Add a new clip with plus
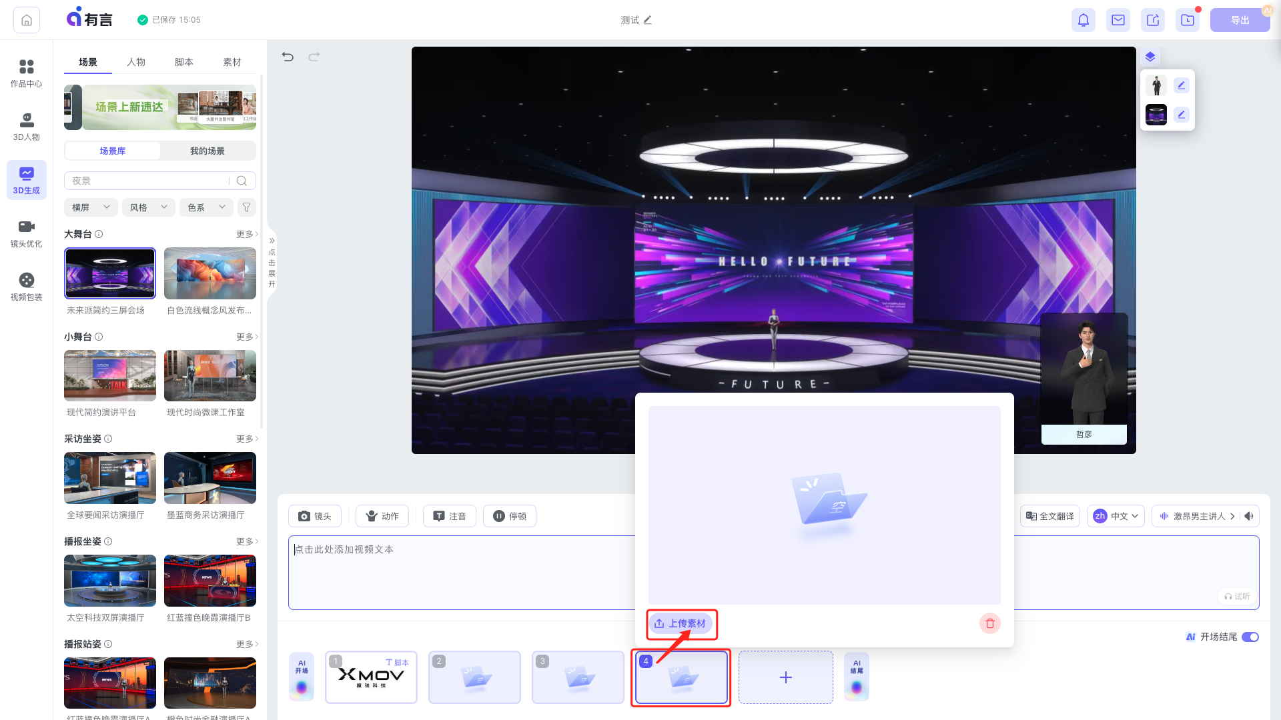 coord(786,677)
